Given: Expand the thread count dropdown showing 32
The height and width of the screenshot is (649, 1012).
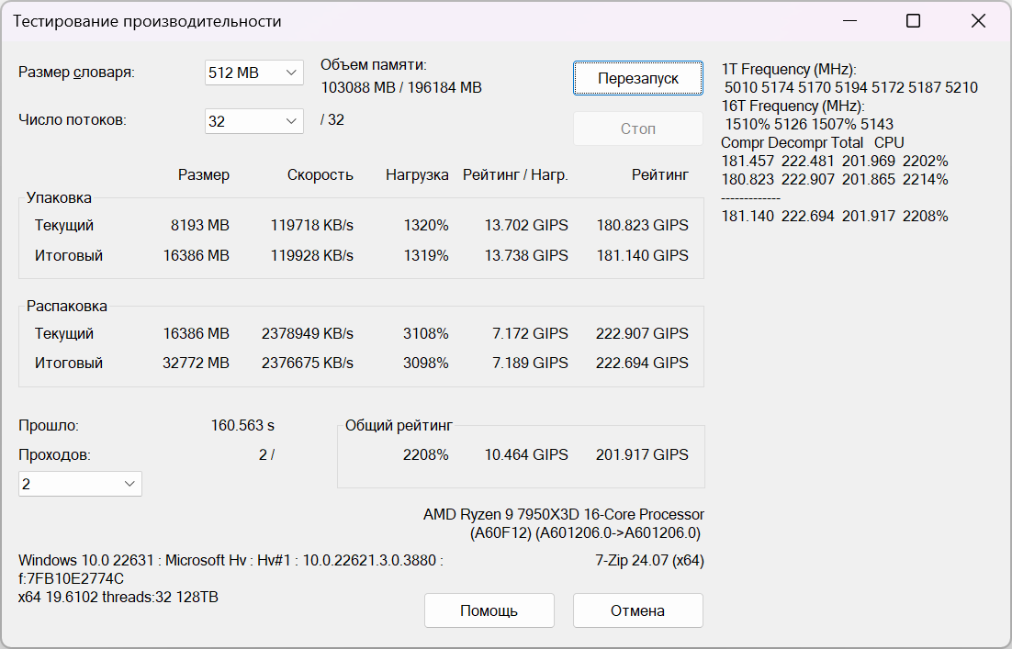Looking at the screenshot, I should pyautogui.click(x=253, y=120).
